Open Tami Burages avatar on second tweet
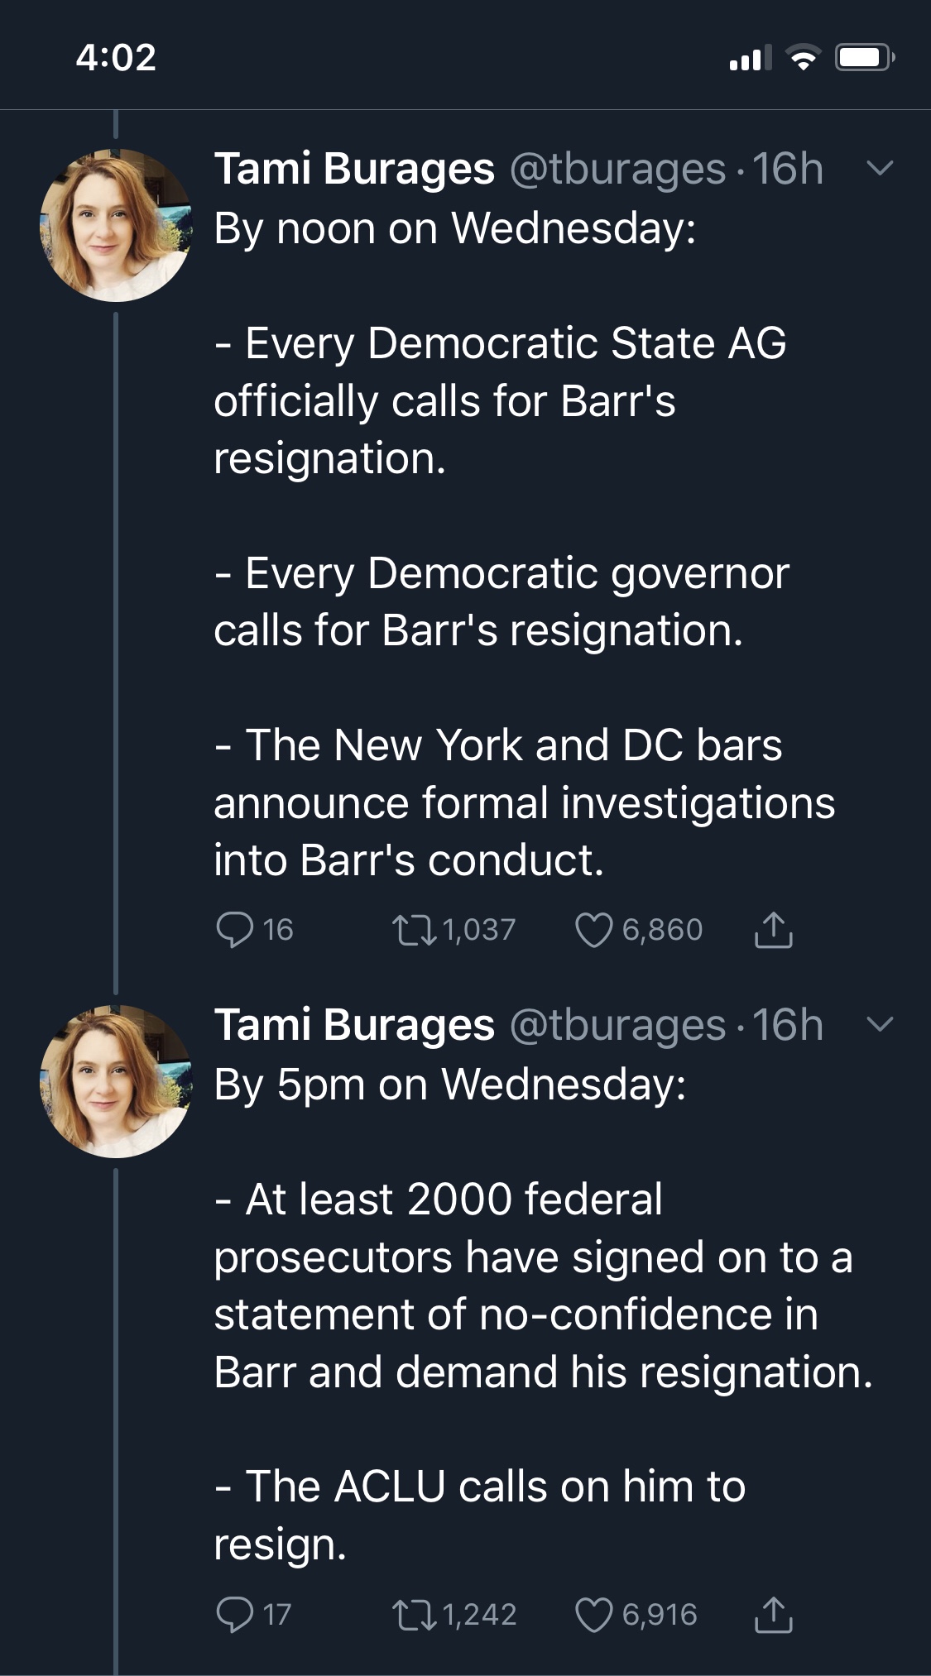The height and width of the screenshot is (1676, 931). pos(116,1080)
